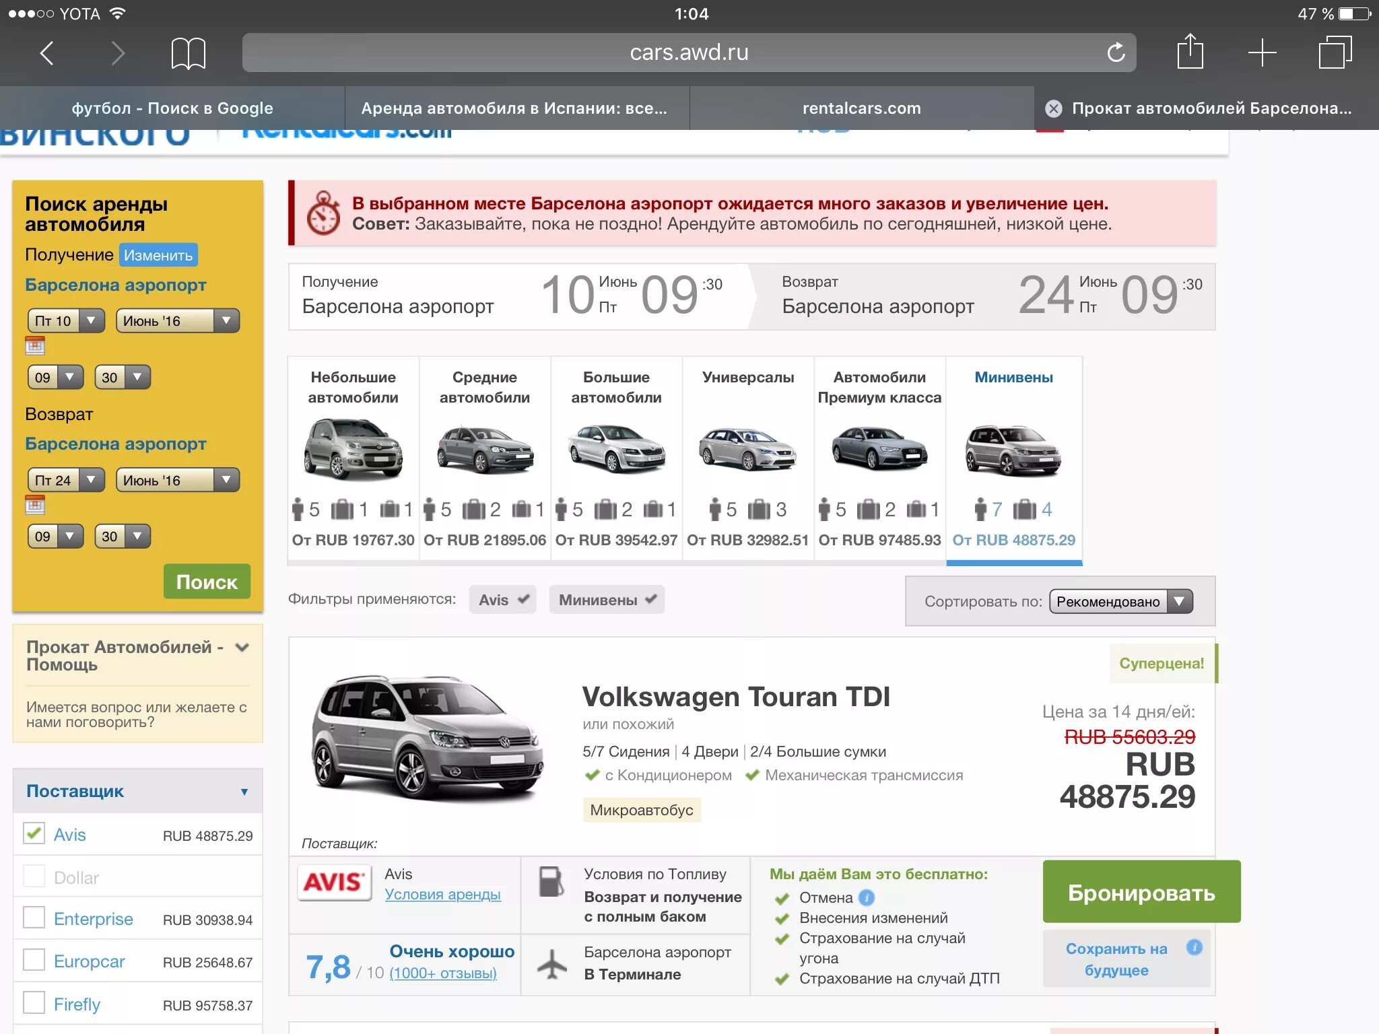The height and width of the screenshot is (1034, 1379).
Task: Reload the page with refresh icon
Action: (1116, 52)
